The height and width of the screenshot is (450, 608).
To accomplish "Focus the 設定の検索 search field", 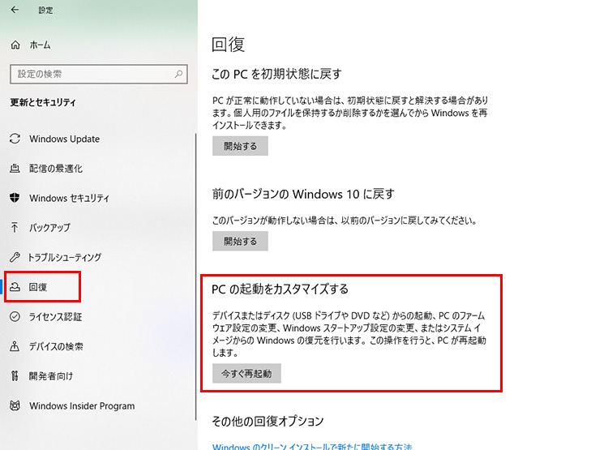I will [x=89, y=74].
